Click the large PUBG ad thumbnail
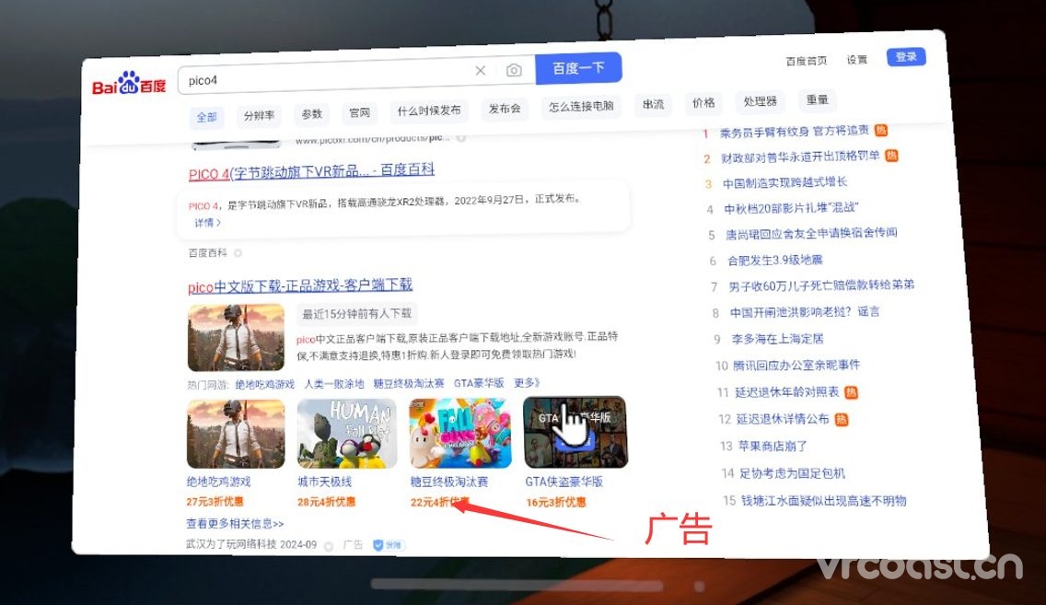The width and height of the screenshot is (1046, 605). [x=236, y=338]
